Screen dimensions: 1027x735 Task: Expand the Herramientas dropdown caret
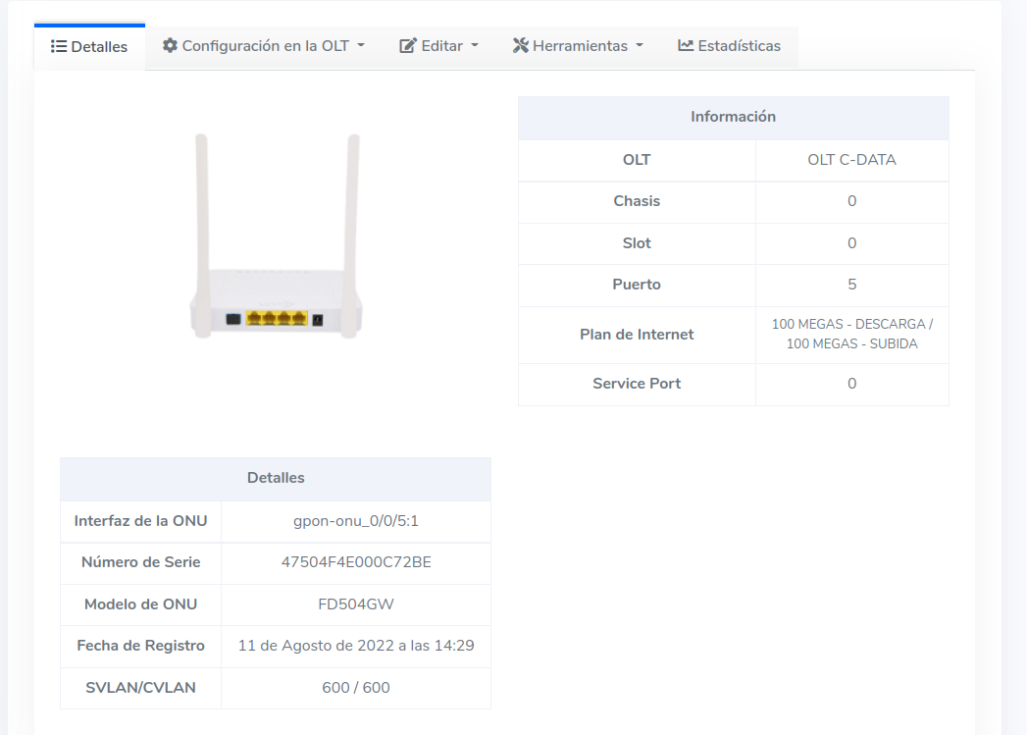coord(640,46)
